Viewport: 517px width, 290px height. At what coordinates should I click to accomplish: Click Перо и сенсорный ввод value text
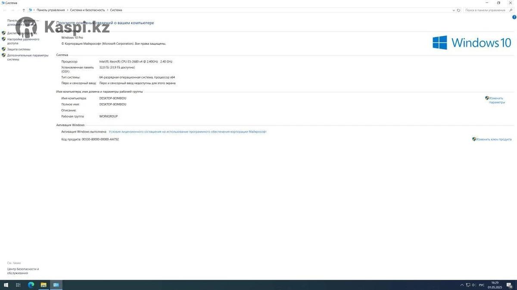coord(137,83)
